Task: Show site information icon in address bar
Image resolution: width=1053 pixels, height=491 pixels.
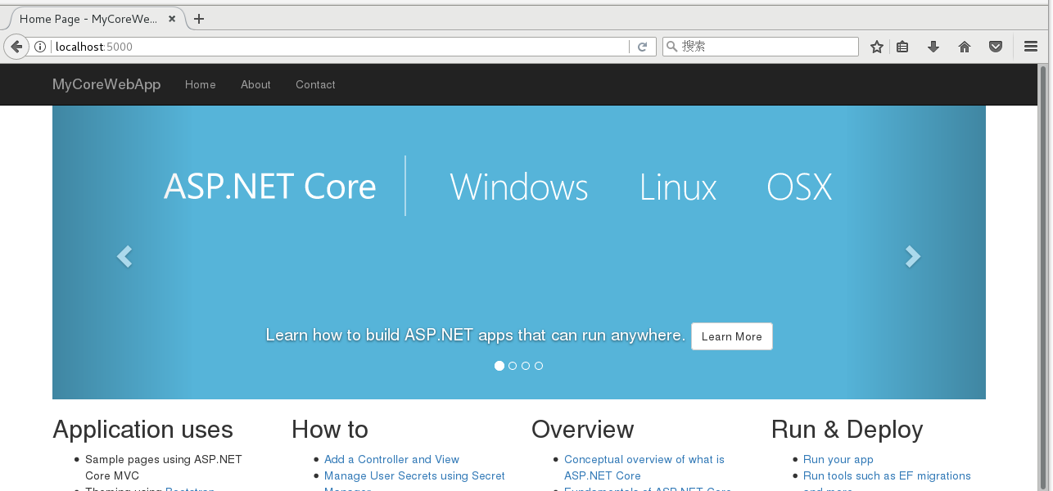Action: coord(40,47)
